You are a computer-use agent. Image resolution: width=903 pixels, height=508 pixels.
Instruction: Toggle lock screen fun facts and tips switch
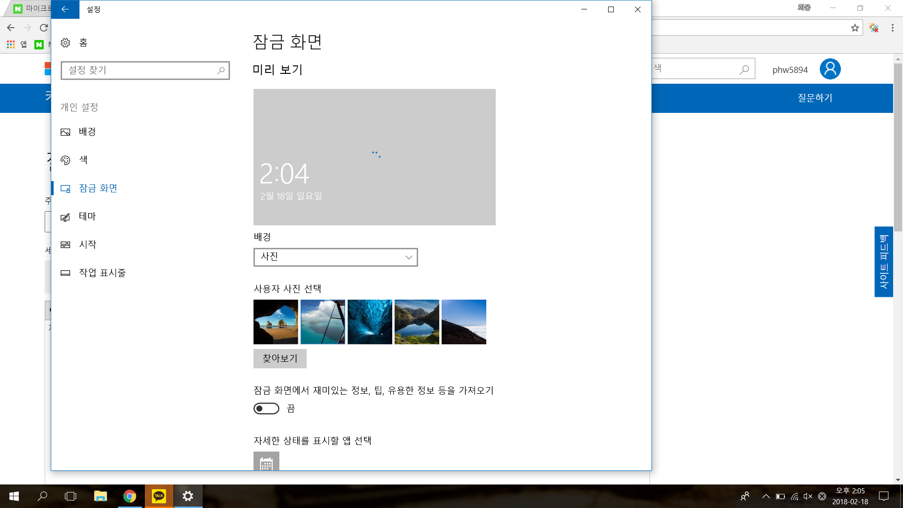tap(266, 408)
